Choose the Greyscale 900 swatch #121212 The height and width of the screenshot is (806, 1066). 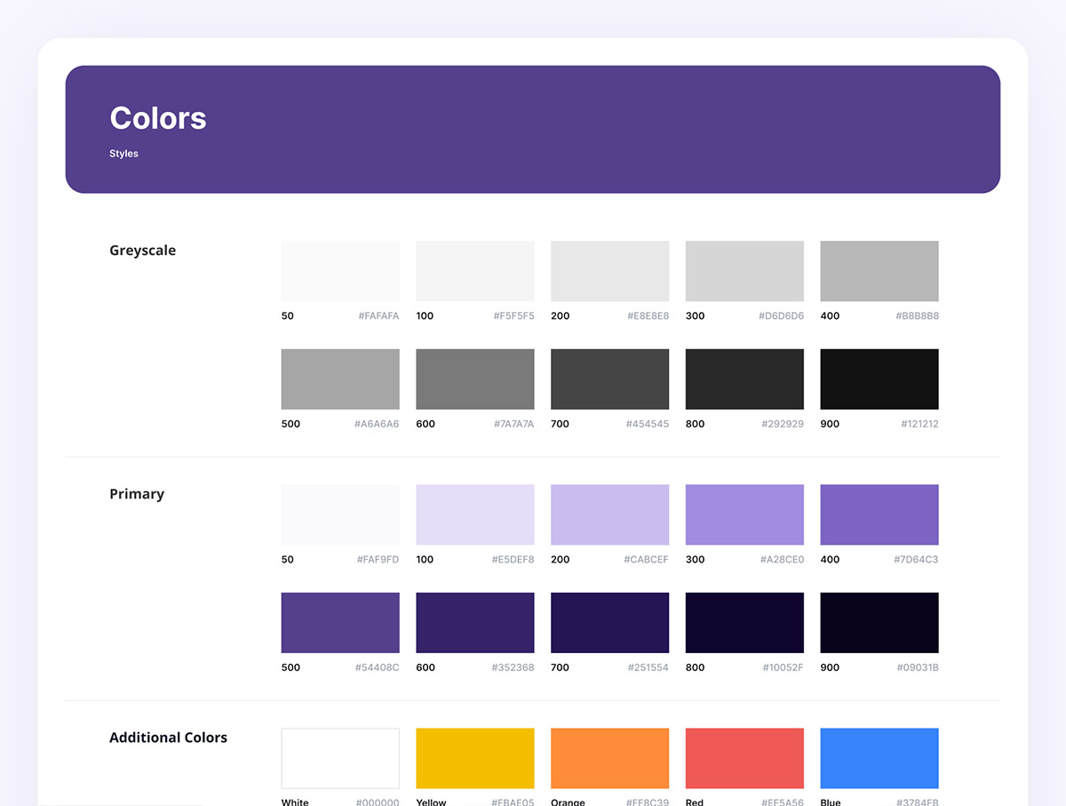pos(879,379)
